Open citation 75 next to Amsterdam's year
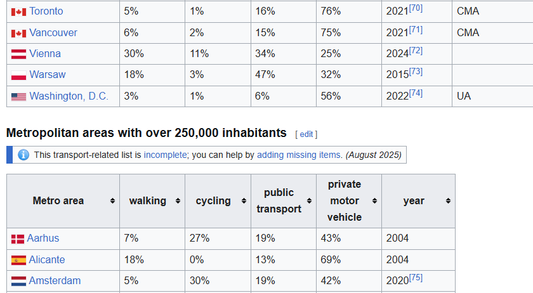This screenshot has width=533, height=293. (416, 277)
